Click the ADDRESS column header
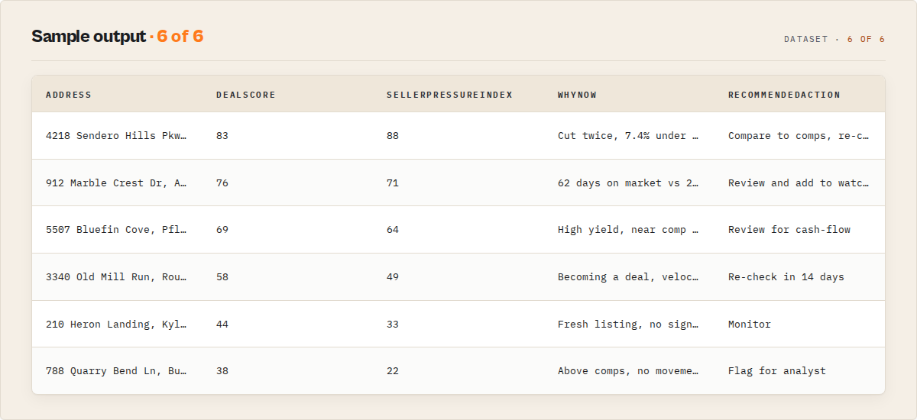Viewport: 917px width, 420px height. coord(69,95)
